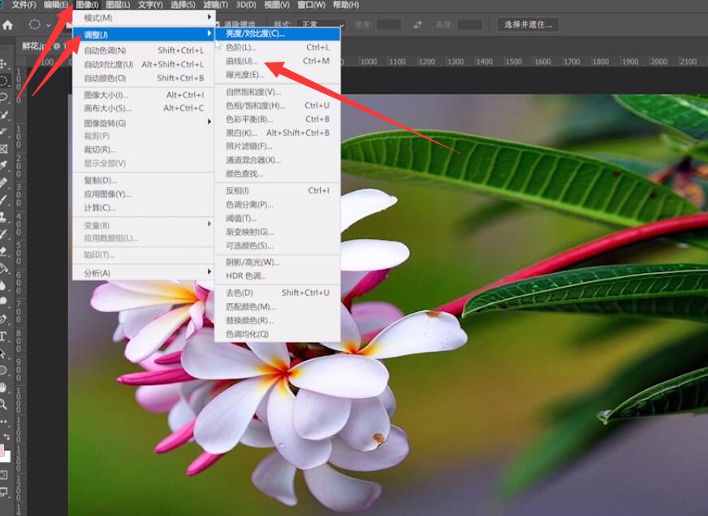Select the Hand tool
Screen dimensions: 708x516
tap(3, 388)
